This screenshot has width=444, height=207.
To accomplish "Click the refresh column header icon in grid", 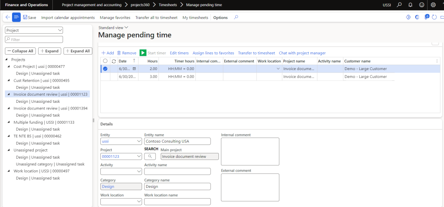I will pos(114,61).
